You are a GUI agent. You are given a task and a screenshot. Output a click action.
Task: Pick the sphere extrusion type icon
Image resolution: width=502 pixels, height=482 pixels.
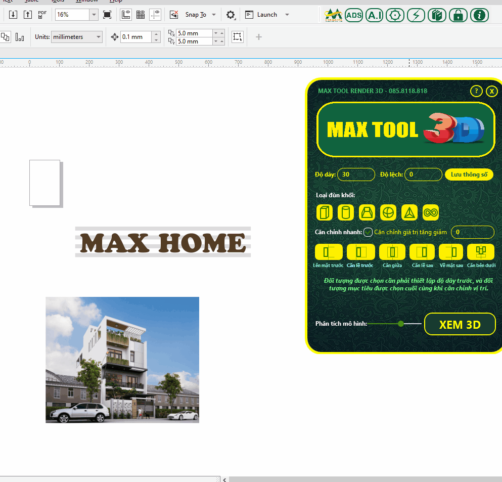pos(388,212)
